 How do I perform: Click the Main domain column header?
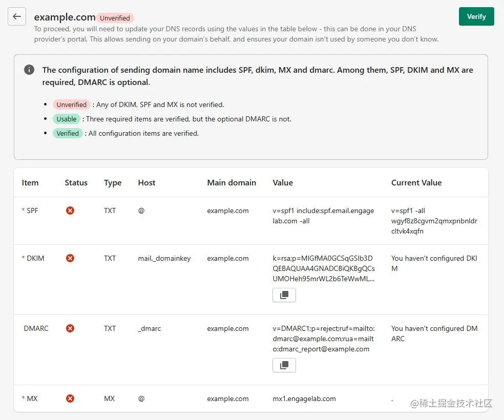coord(232,183)
